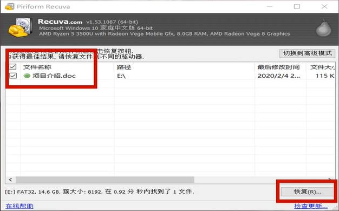339x211 pixels.
Task: Click the green status dot beside 项目介绍.doc
Action: point(27,76)
